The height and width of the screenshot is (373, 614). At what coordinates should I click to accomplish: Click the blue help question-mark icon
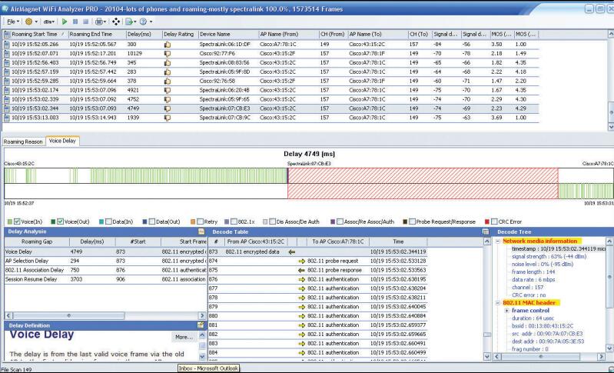pos(144,22)
